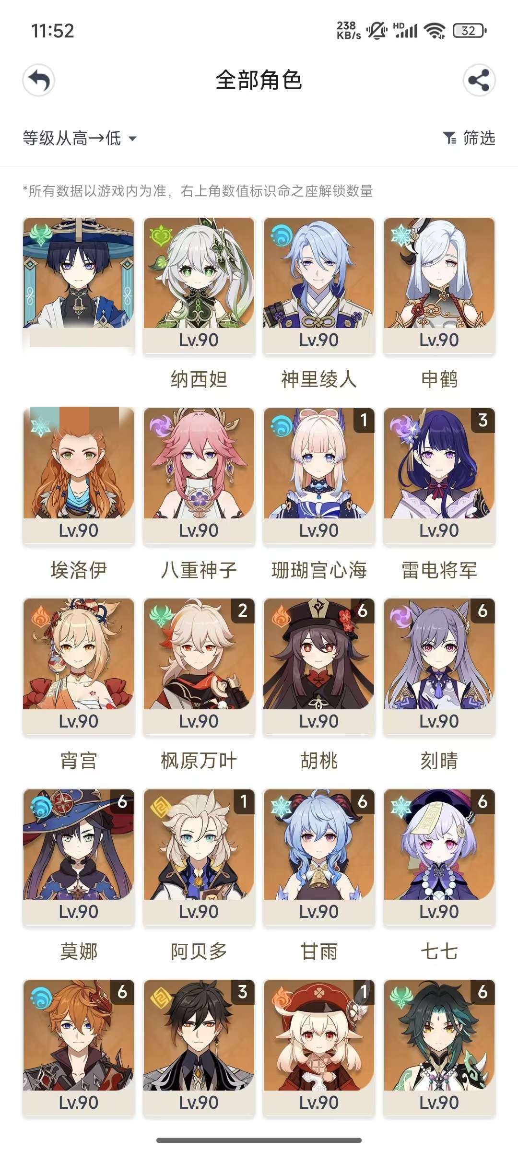Click the 阿贝多 geo element icon
The width and height of the screenshot is (518, 1151).
click(161, 808)
